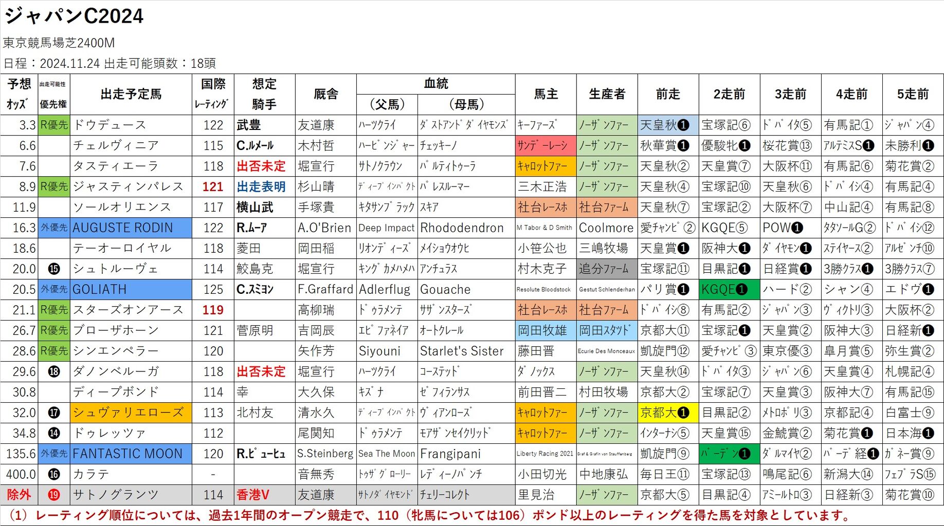Image resolution: width=944 pixels, height=526 pixels.
Task: Click the horse name 'カラテ'
Action: (x=91, y=474)
